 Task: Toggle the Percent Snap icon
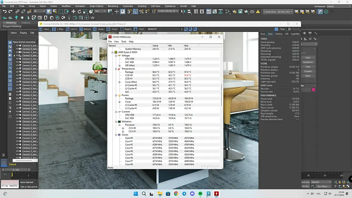point(141,11)
